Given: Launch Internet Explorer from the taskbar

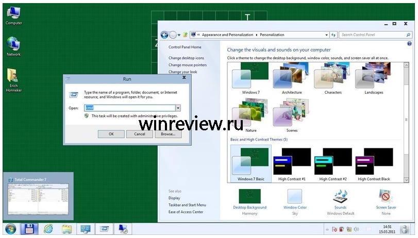Looking at the screenshot, I should click(x=48, y=229).
